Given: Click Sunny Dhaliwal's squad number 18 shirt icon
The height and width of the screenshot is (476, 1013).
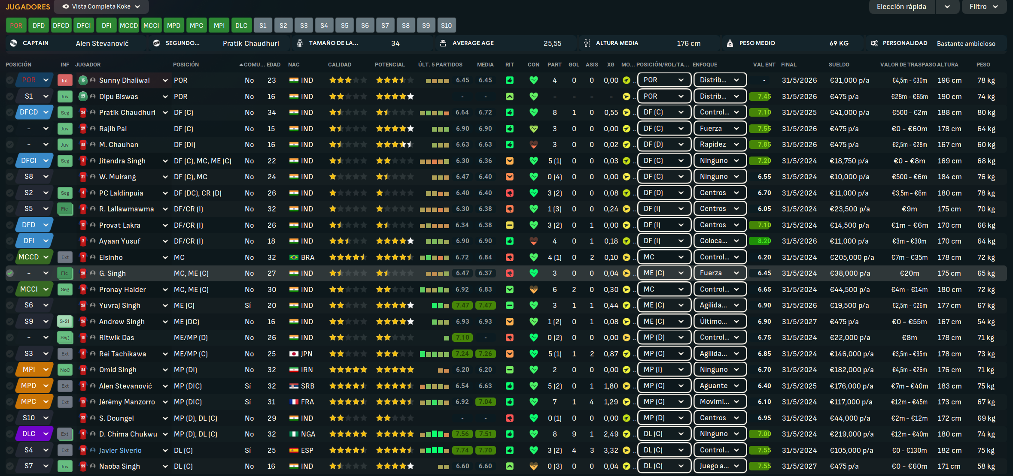Looking at the screenshot, I should pyautogui.click(x=83, y=80).
